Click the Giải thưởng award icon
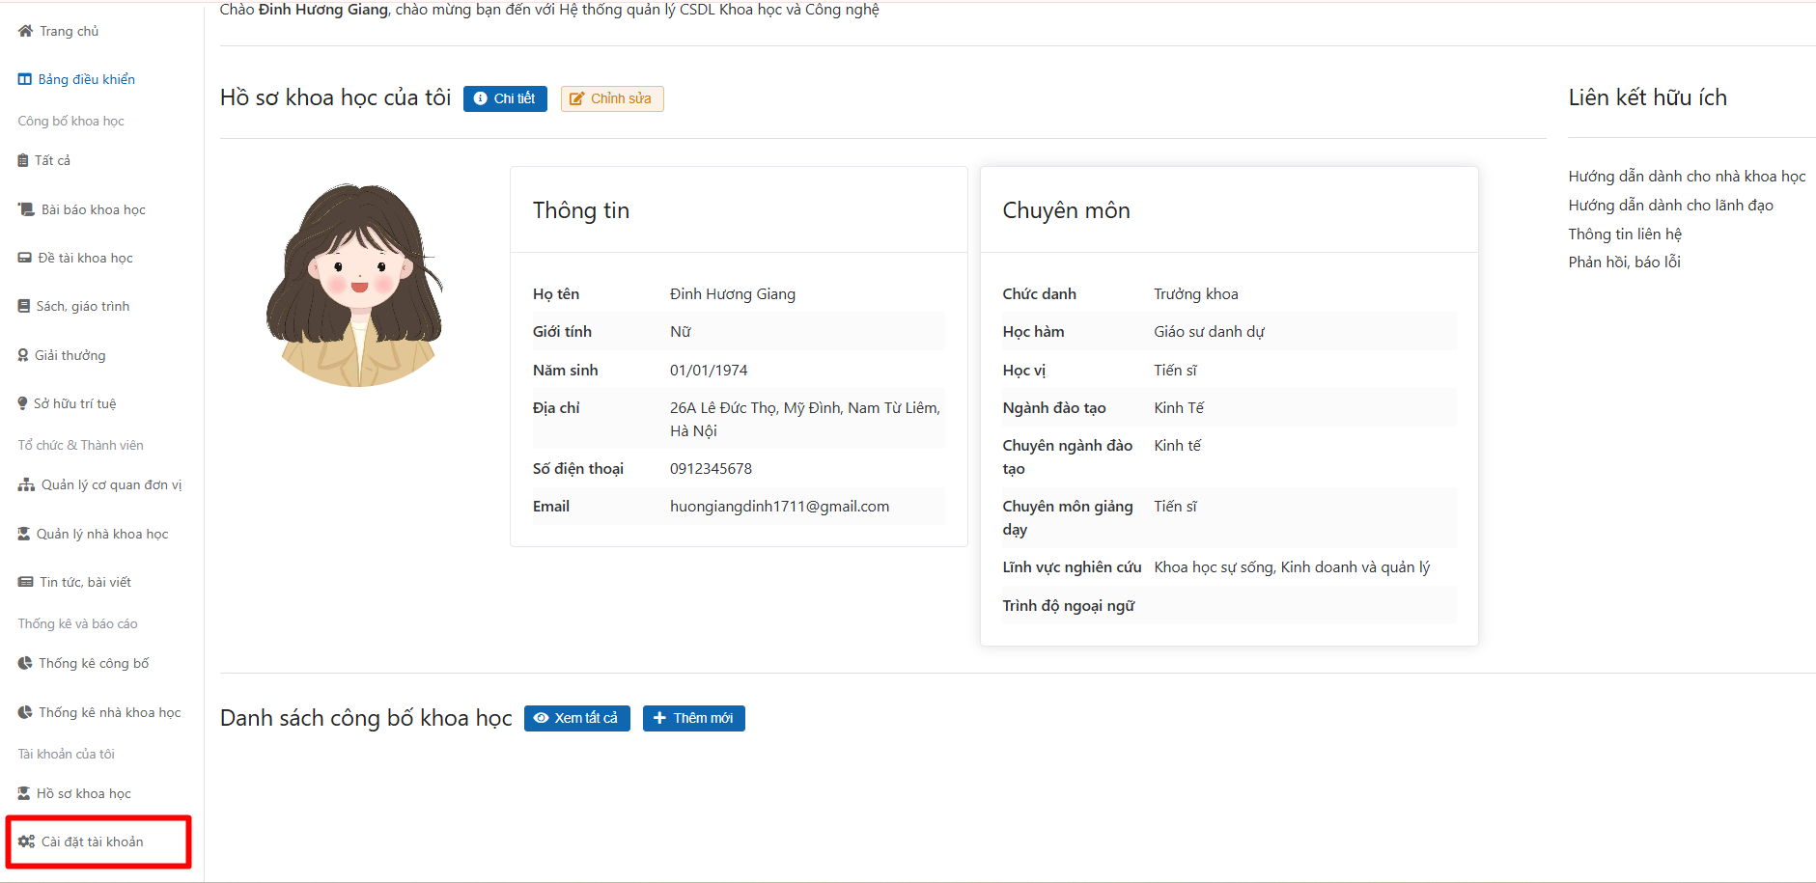1816x883 pixels. (x=23, y=355)
